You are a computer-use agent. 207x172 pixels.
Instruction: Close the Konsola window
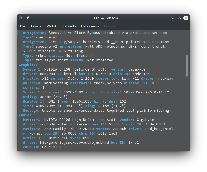point(185,18)
